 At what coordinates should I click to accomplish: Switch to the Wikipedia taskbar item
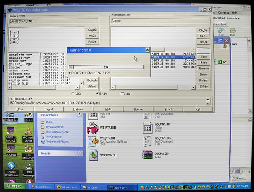coord(41,187)
